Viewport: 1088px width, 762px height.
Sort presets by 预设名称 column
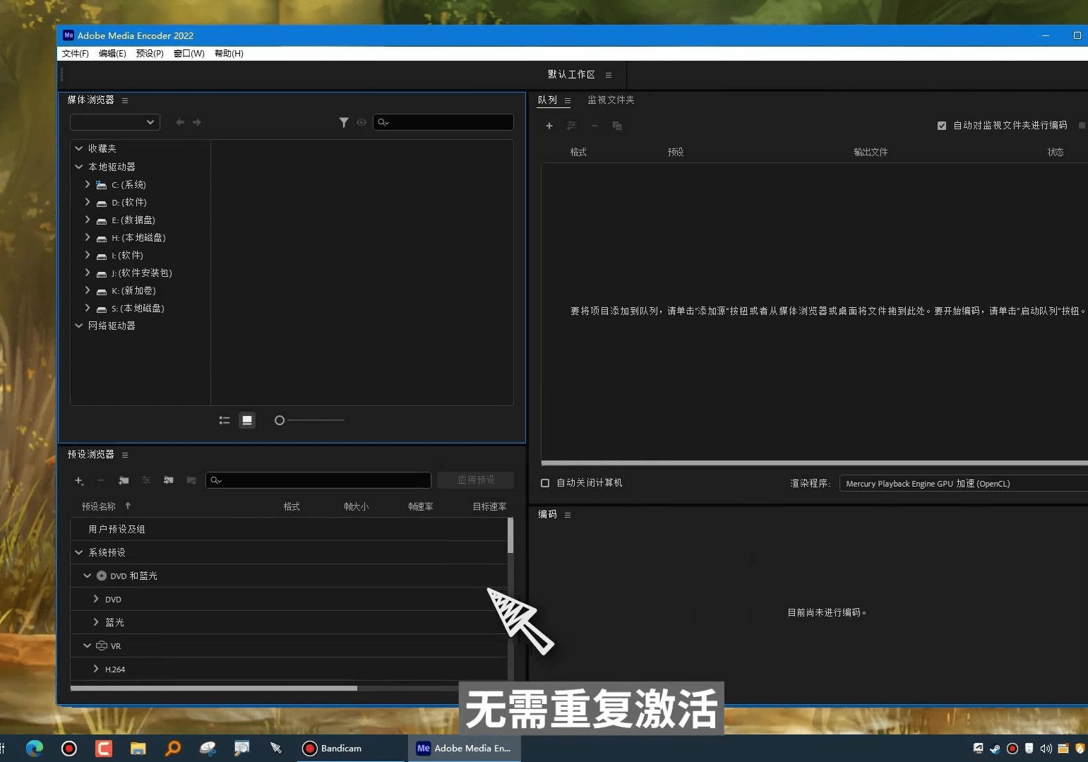coord(98,506)
